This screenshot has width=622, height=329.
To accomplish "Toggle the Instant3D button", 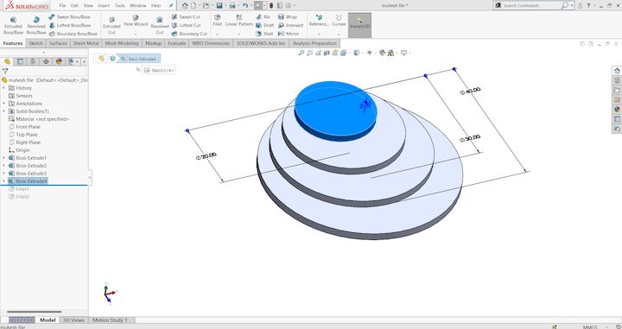I will point(359,25).
